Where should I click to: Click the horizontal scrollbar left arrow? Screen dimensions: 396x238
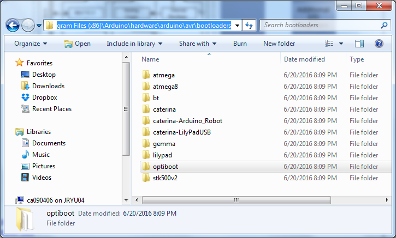(x=137, y=200)
